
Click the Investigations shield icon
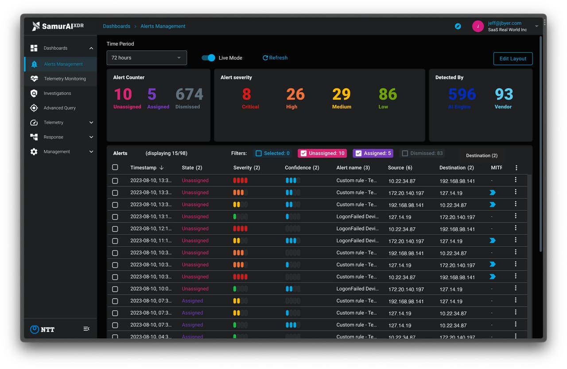pos(34,93)
